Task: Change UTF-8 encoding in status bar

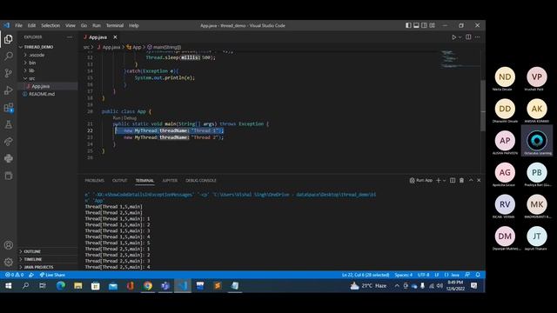Action: pyautogui.click(x=424, y=275)
